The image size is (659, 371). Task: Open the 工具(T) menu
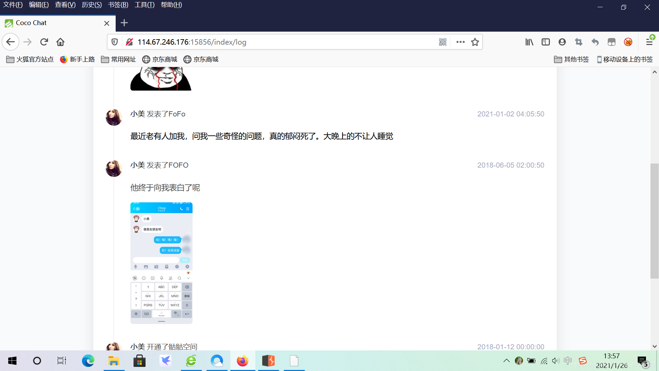coord(144,5)
